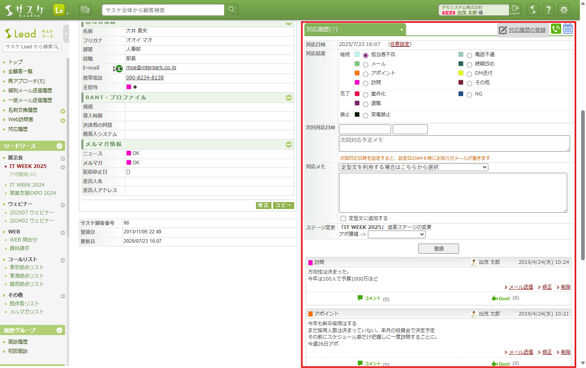Click the orange アポイント color swatch
The height and width of the screenshot is (368, 586).
click(357, 73)
